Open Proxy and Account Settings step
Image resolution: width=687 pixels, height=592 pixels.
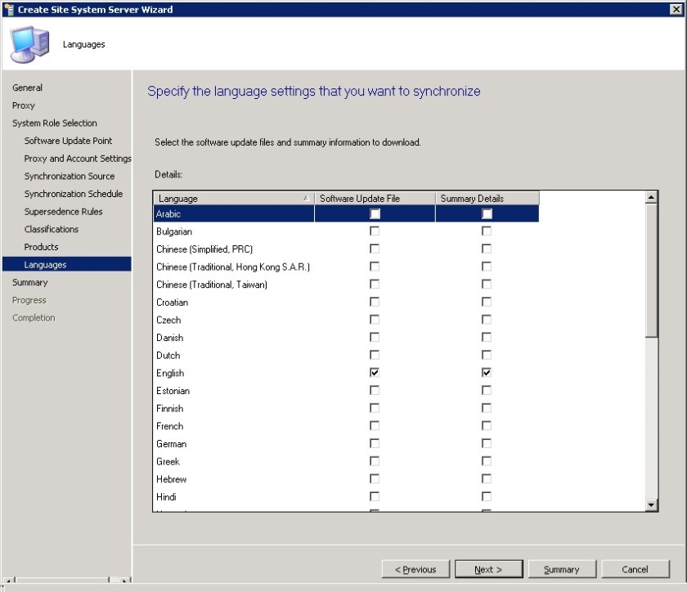(77, 158)
